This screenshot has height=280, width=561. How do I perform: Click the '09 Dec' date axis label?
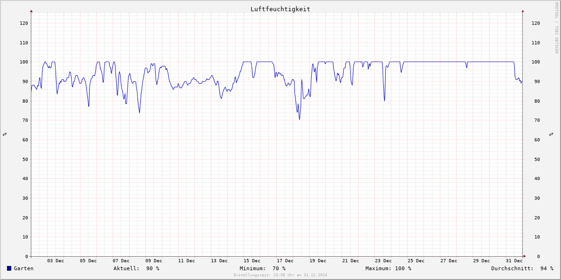click(154, 260)
